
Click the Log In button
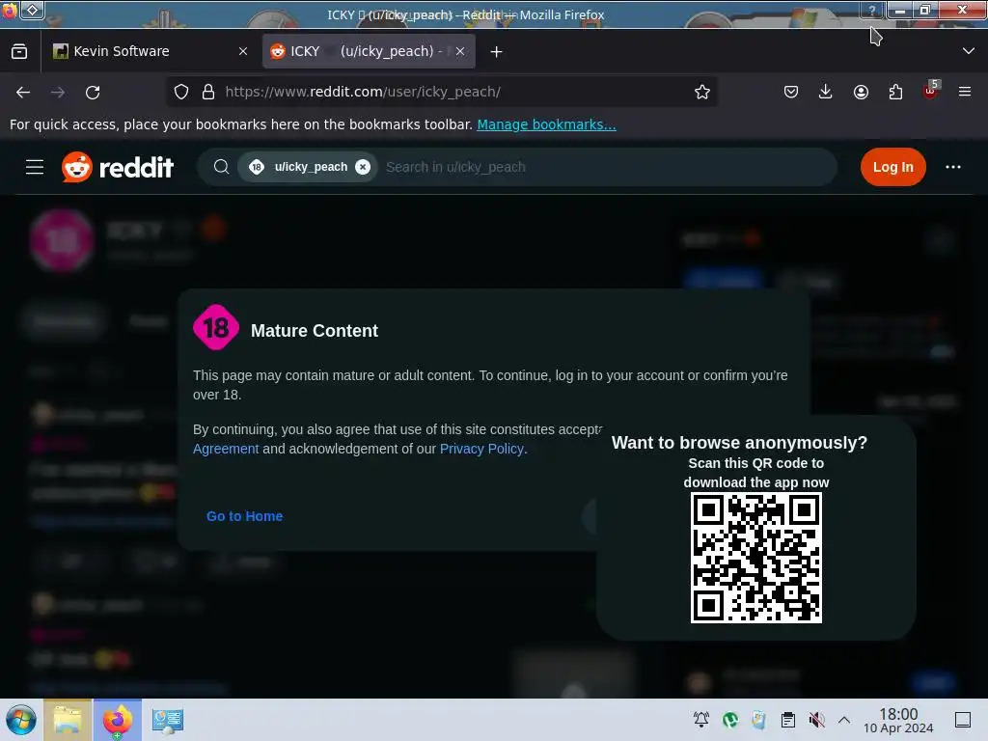click(x=892, y=167)
